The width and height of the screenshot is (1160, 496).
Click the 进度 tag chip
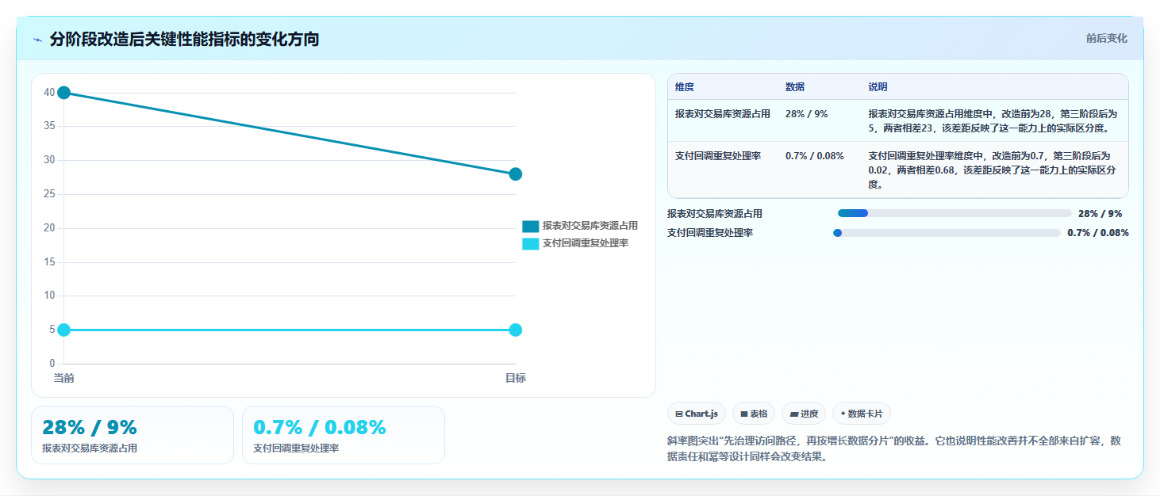[x=804, y=414]
